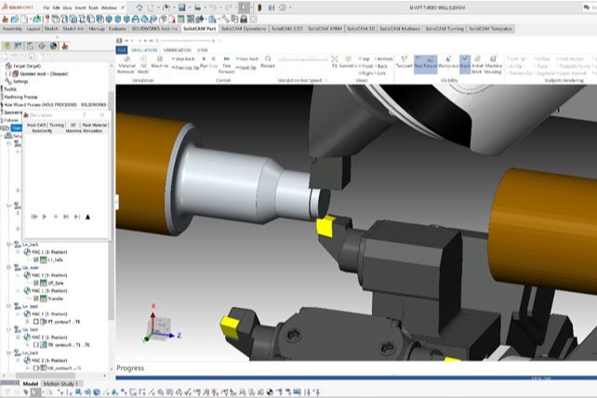
Task: Tick the Updated stock checkbox
Action: click(9, 73)
